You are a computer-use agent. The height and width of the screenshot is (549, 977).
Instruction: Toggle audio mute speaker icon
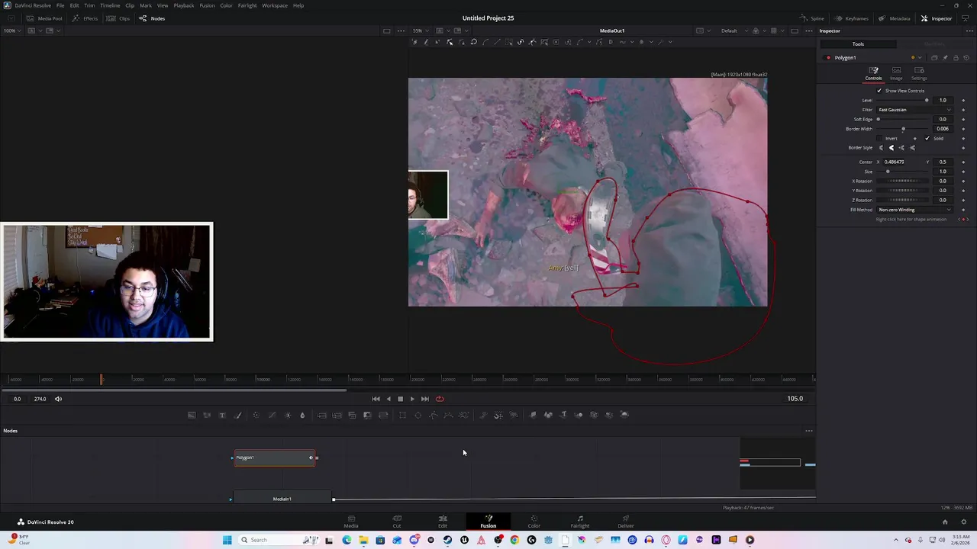click(x=58, y=399)
